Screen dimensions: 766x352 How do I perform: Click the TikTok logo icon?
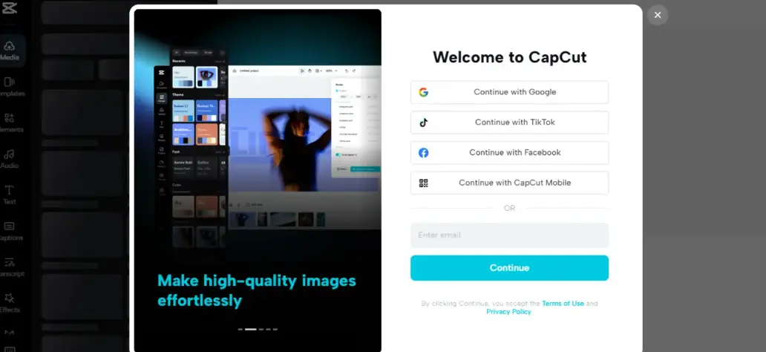(x=424, y=123)
